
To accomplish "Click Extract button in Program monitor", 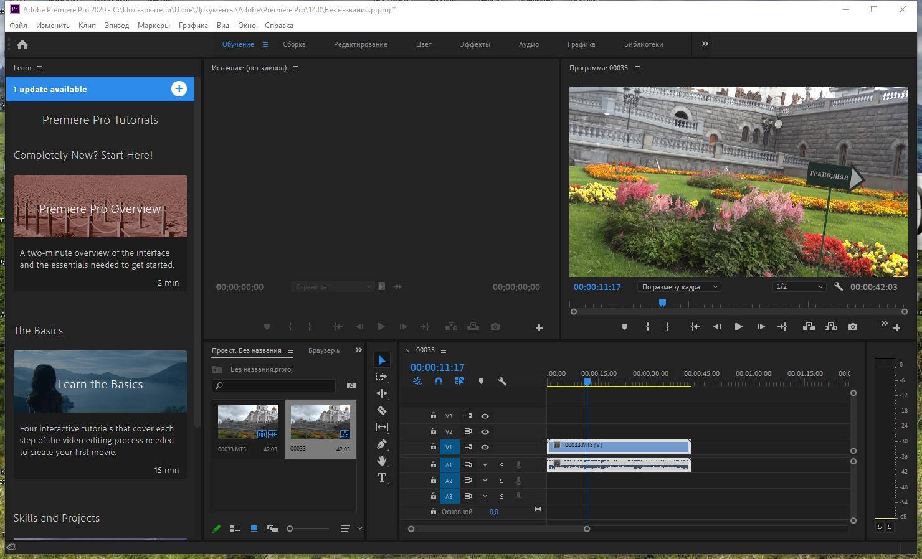I will 830,327.
